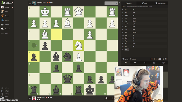This screenshot has width=182, height=102.
Task: Open the last icon tab in bottom panel
Action: coord(164,63)
